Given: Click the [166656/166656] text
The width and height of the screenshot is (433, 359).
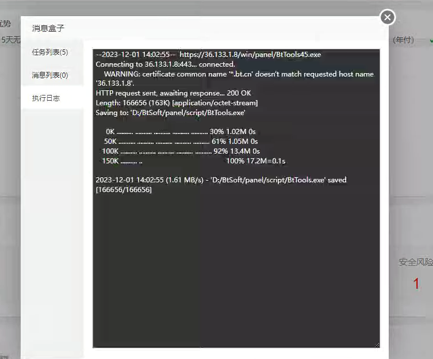Looking at the screenshot, I should click(x=124, y=190).
